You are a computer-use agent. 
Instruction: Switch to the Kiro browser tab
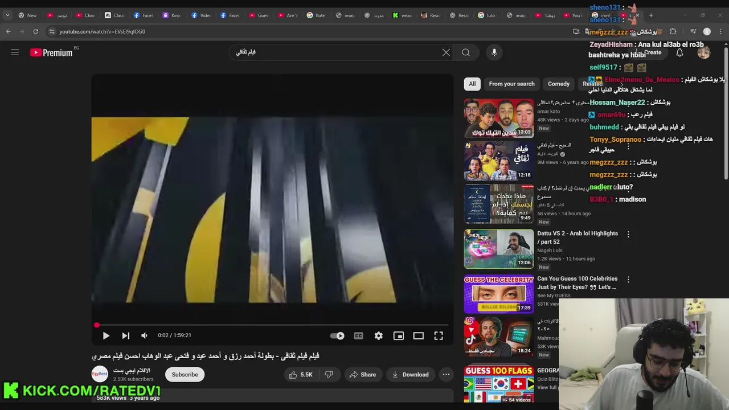click(171, 15)
